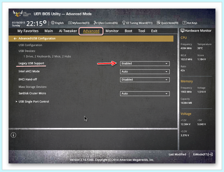Click memory capacity value 16384 MB

tap(186, 103)
